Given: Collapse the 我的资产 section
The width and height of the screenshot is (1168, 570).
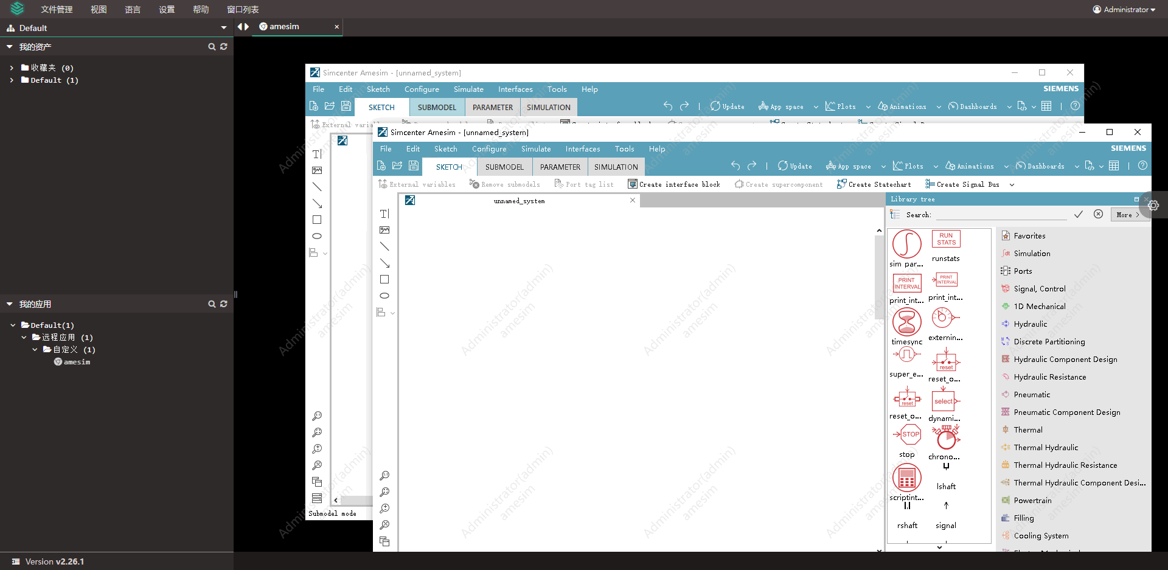Looking at the screenshot, I should click(x=10, y=47).
